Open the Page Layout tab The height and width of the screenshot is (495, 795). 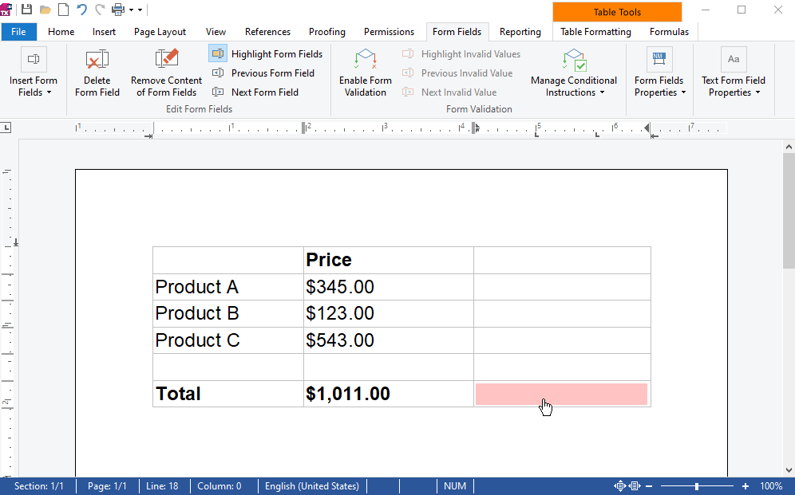point(160,31)
